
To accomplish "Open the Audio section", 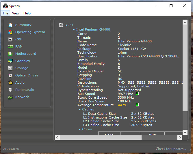I will (20, 82).
